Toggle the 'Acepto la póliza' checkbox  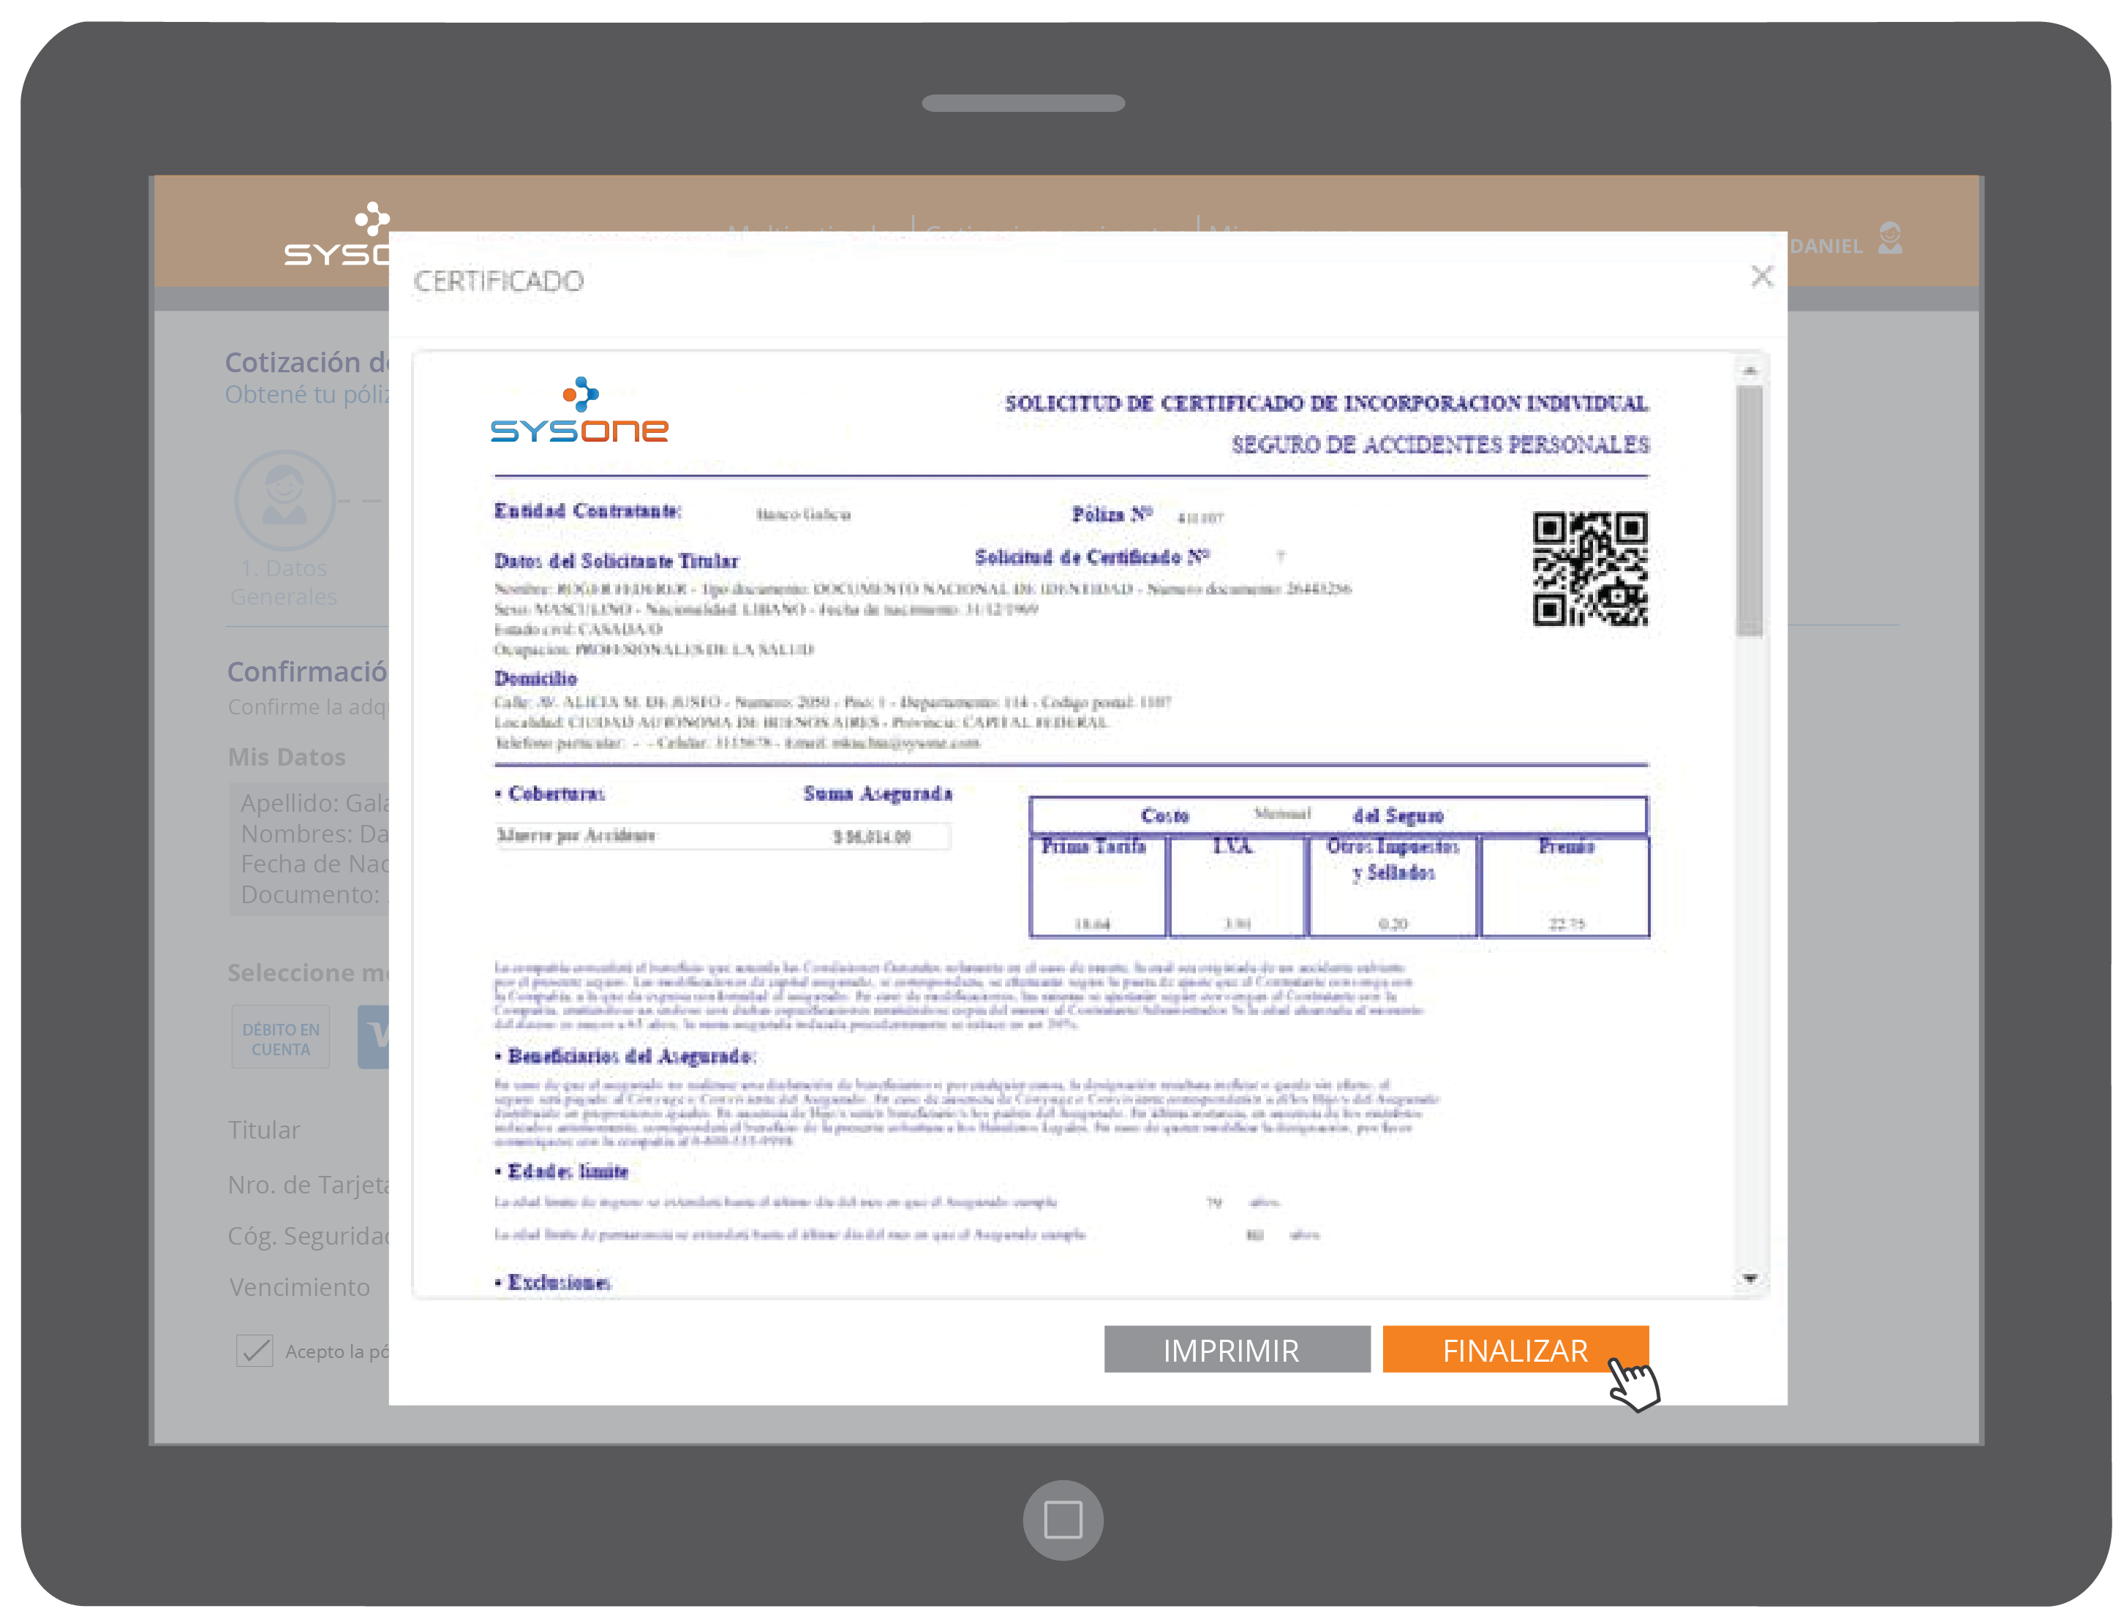click(x=255, y=1350)
